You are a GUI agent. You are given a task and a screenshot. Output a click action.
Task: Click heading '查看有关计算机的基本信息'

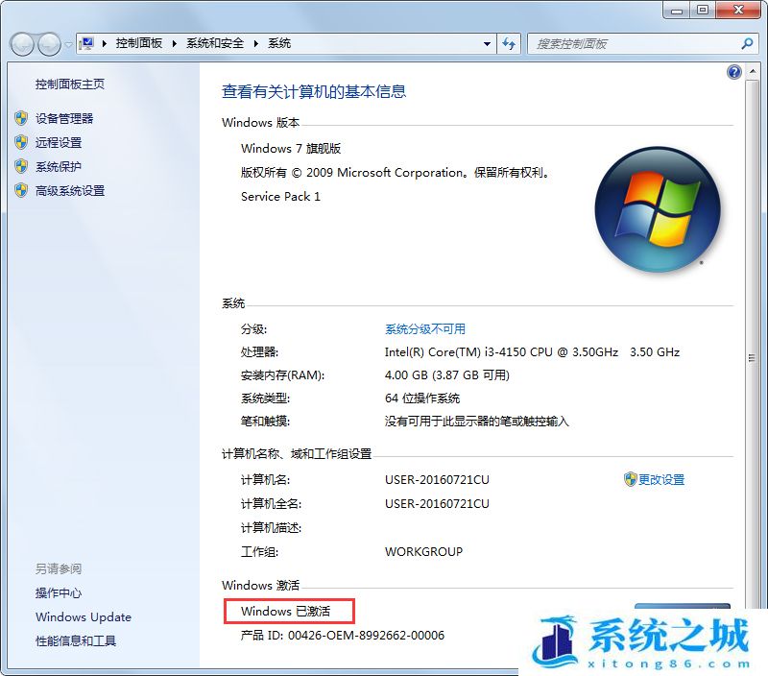(314, 91)
